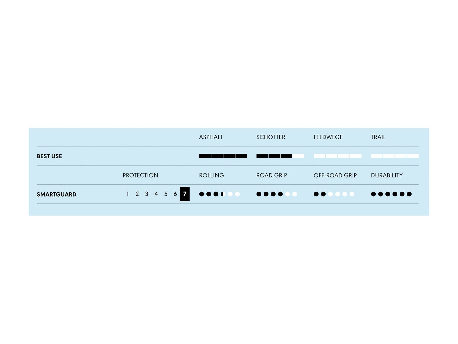Image resolution: width=458 pixels, height=344 pixels.
Task: Click the last empty Road Grip dot
Action: pyautogui.click(x=295, y=194)
